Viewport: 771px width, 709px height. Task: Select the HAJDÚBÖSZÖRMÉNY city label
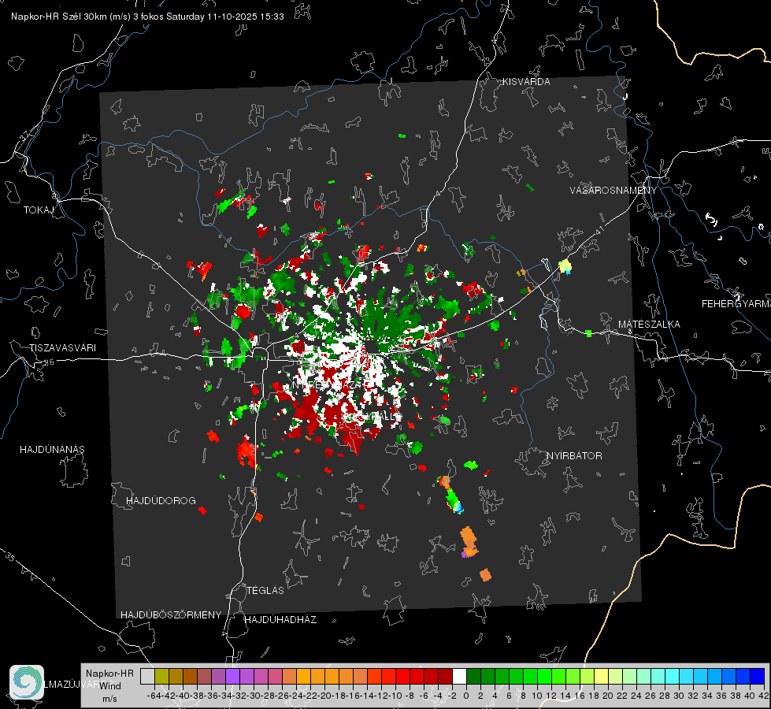click(x=171, y=614)
